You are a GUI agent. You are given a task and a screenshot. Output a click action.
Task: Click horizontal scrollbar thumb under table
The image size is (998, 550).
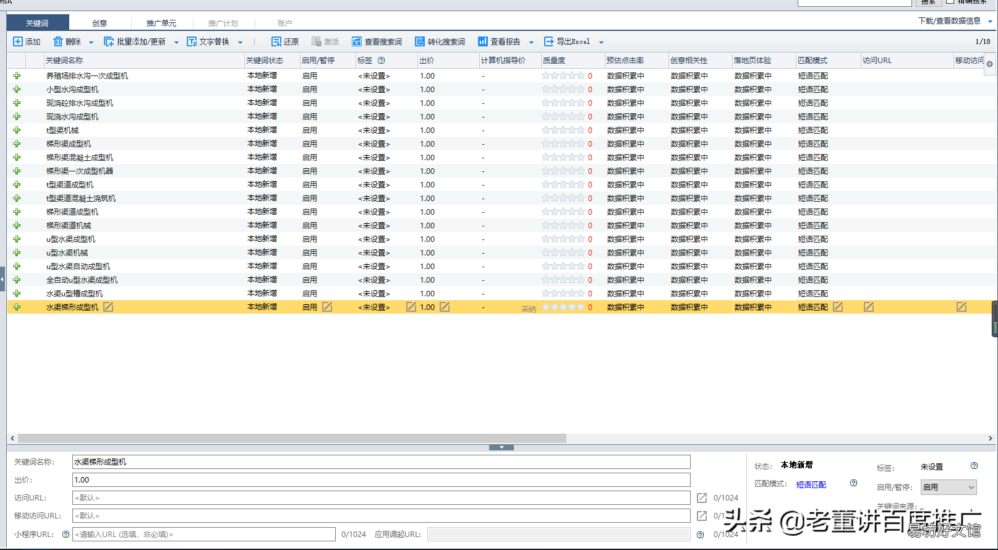(292, 438)
